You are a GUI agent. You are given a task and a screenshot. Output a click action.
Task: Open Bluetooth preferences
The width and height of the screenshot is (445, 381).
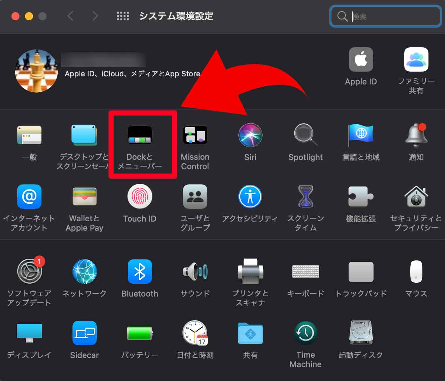pyautogui.click(x=140, y=272)
